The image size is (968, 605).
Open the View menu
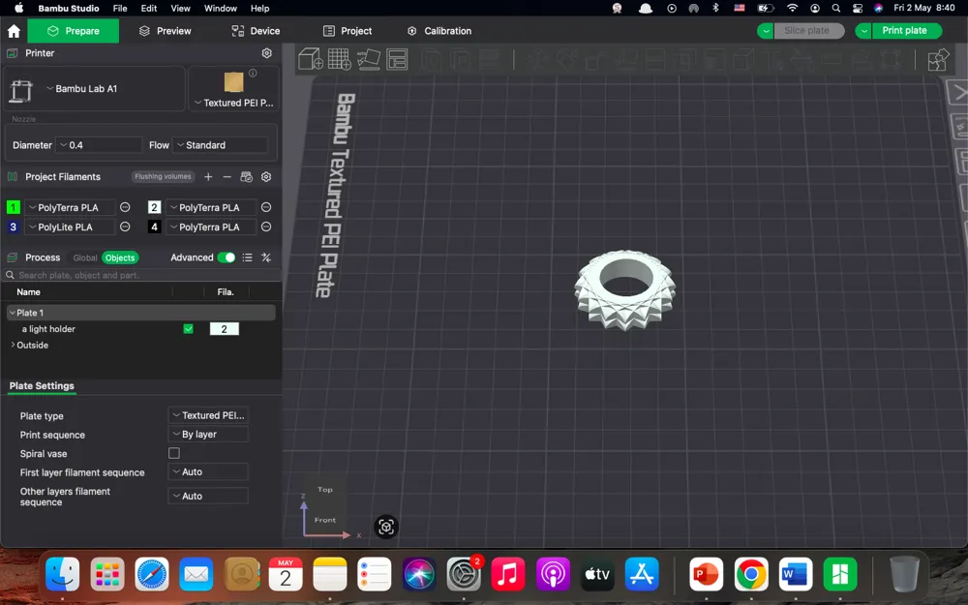point(180,8)
